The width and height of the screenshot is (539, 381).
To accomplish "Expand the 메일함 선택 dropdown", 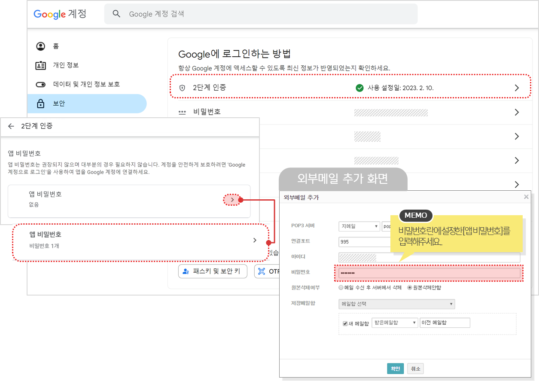I will coord(396,304).
